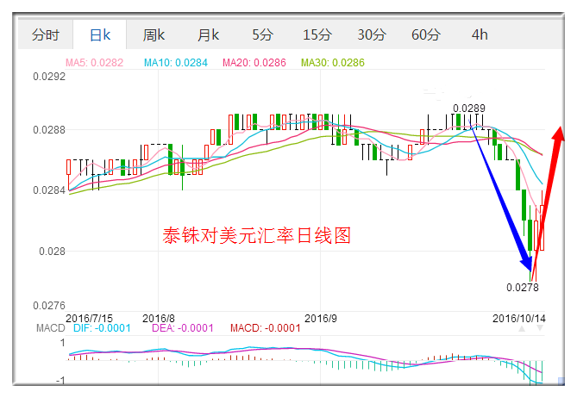Click the 0.0284 price axis label
Screen dimensions: 577x398
click(x=49, y=190)
